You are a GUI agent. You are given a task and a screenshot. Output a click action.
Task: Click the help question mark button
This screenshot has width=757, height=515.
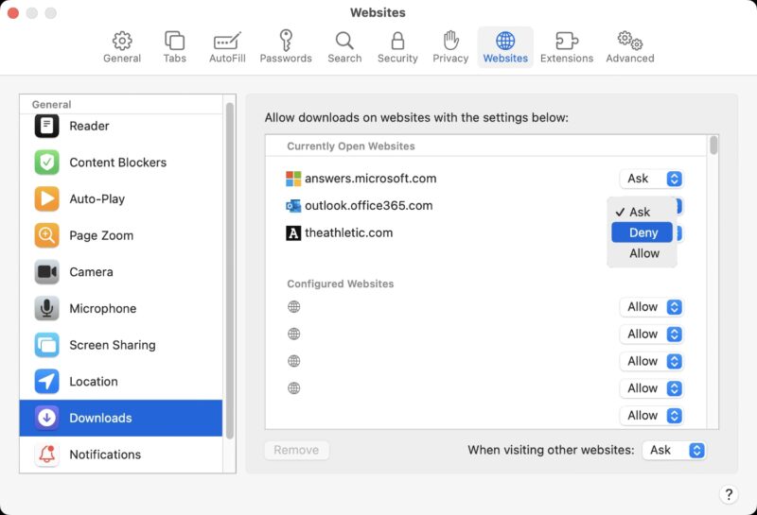click(x=729, y=494)
